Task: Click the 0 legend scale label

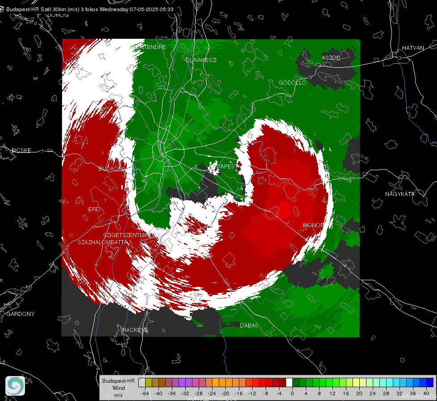Action: coord(292,393)
